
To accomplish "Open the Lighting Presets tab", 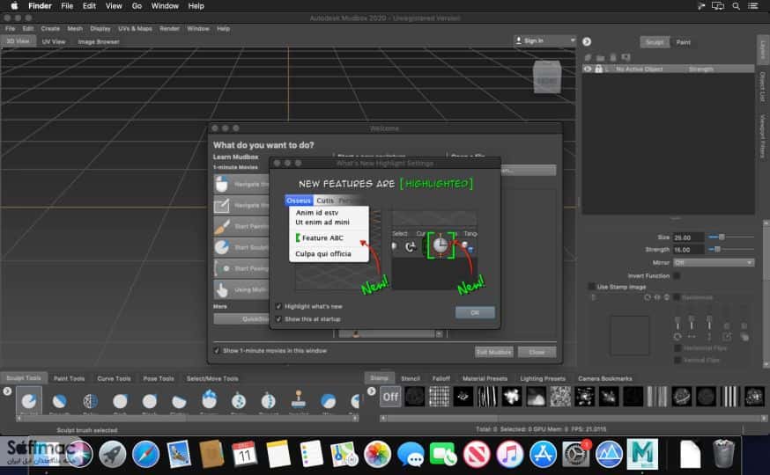I will click(x=543, y=378).
